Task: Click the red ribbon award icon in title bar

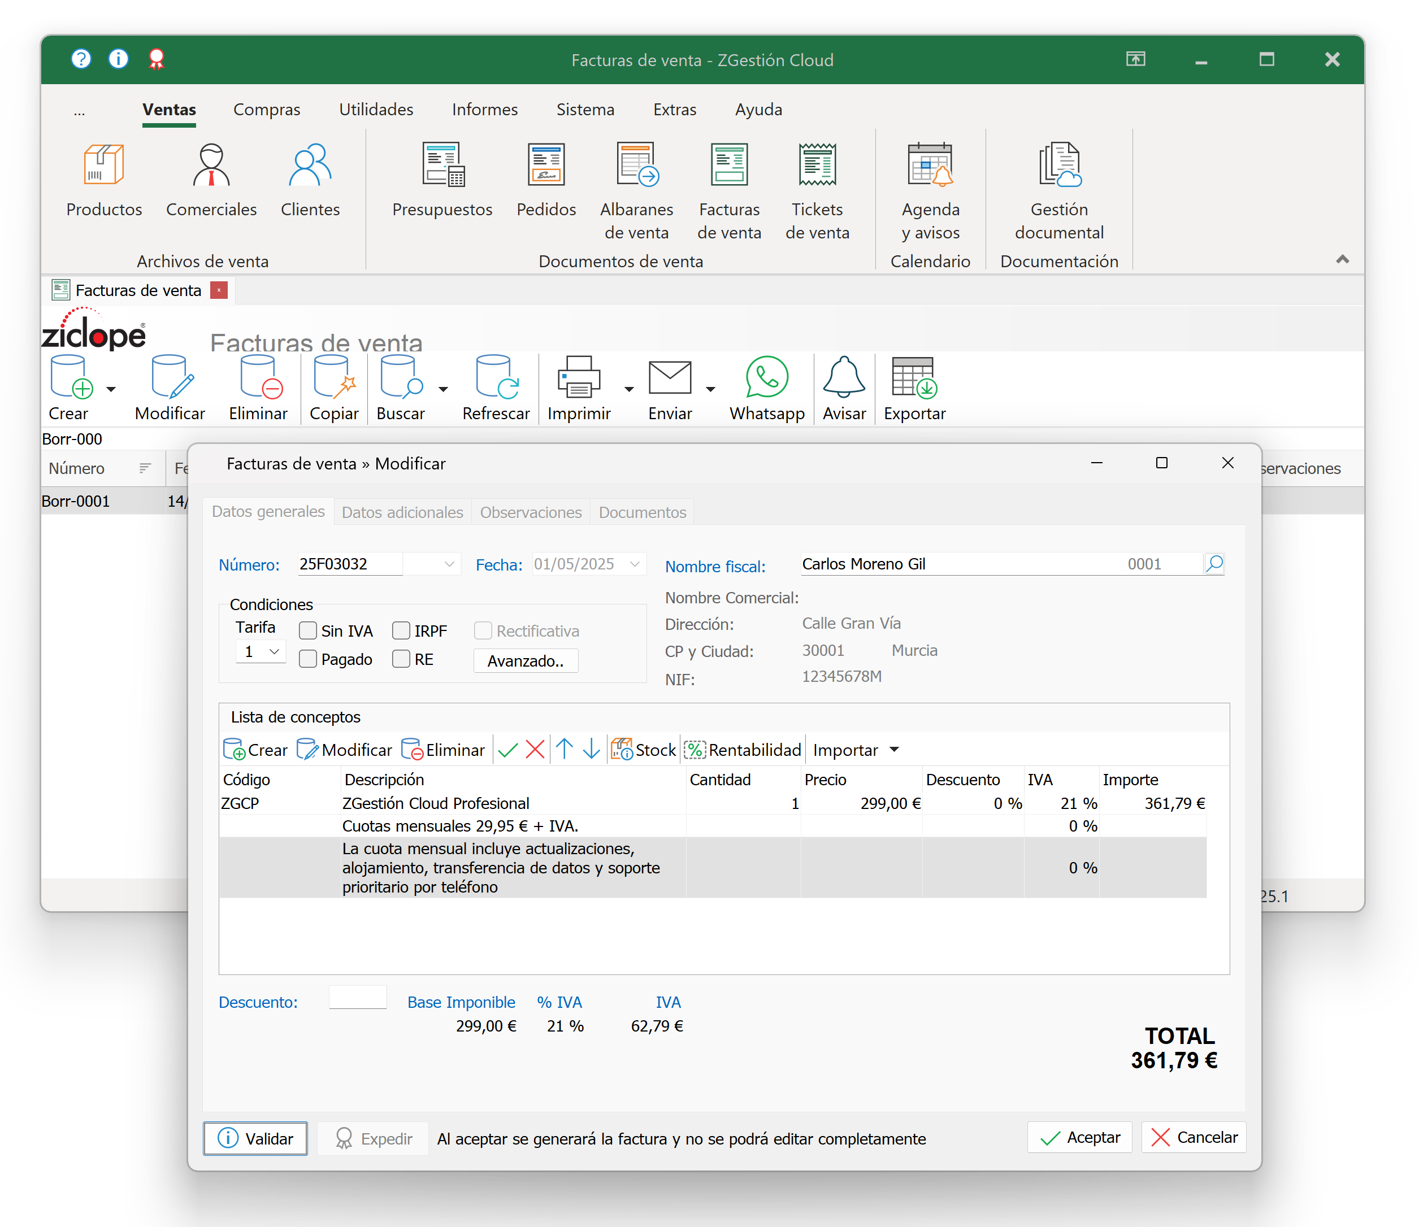Action: point(156,59)
